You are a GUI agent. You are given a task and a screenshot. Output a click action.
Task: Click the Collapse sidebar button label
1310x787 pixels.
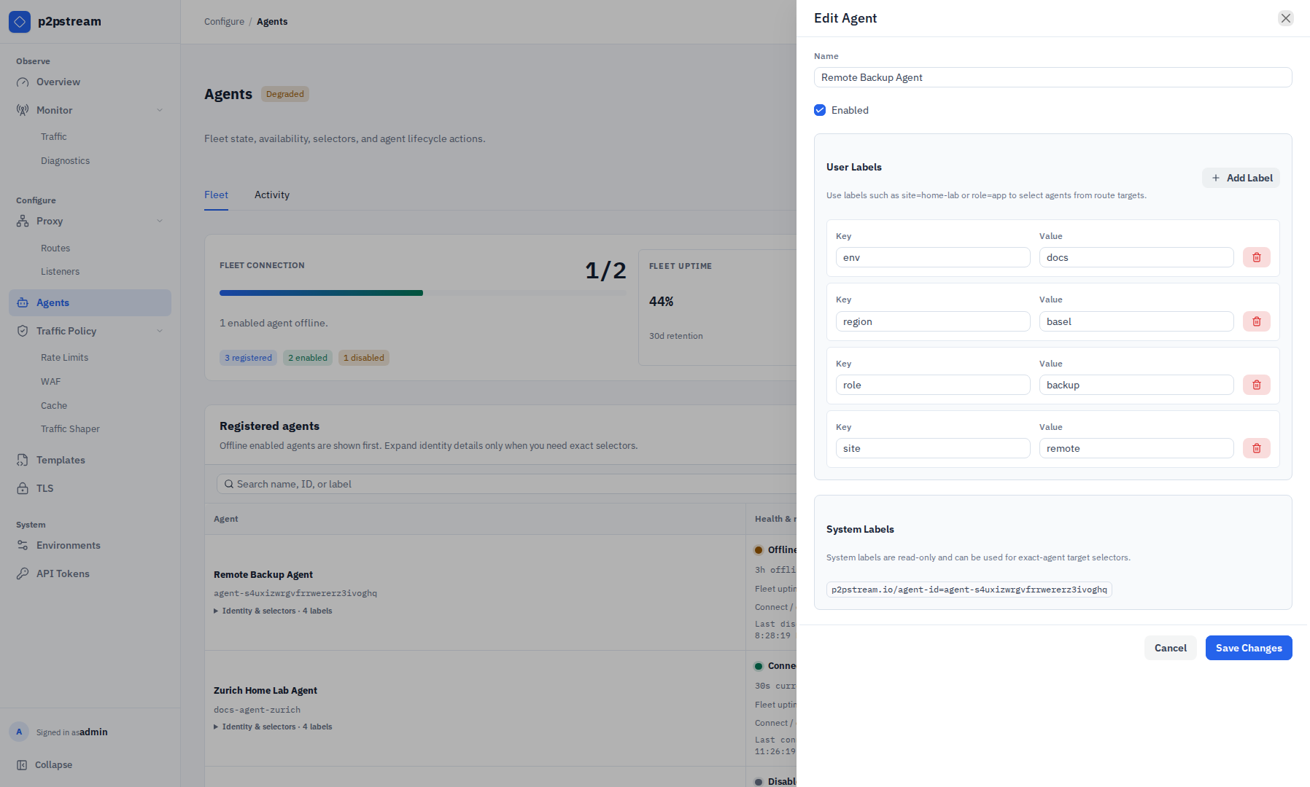pos(53,764)
